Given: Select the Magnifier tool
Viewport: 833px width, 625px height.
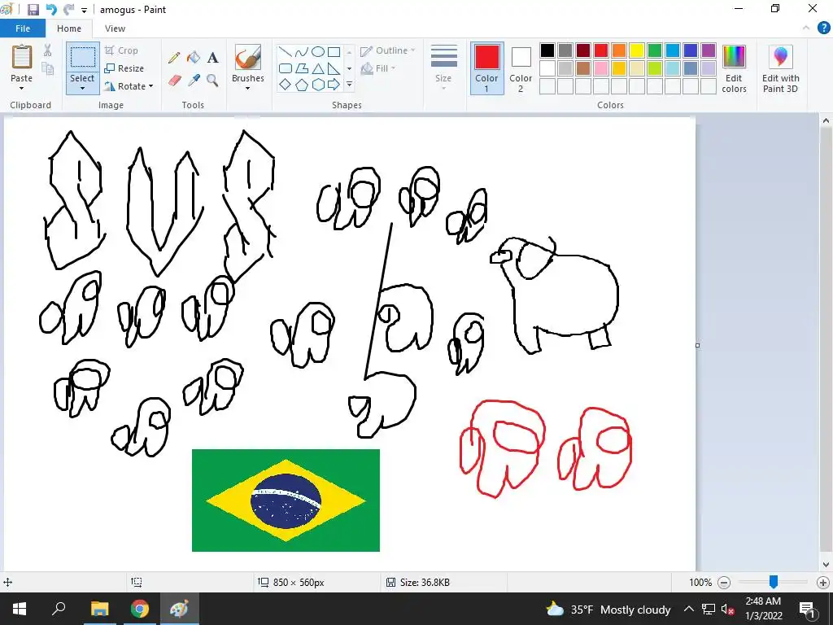Looking at the screenshot, I should [212, 81].
